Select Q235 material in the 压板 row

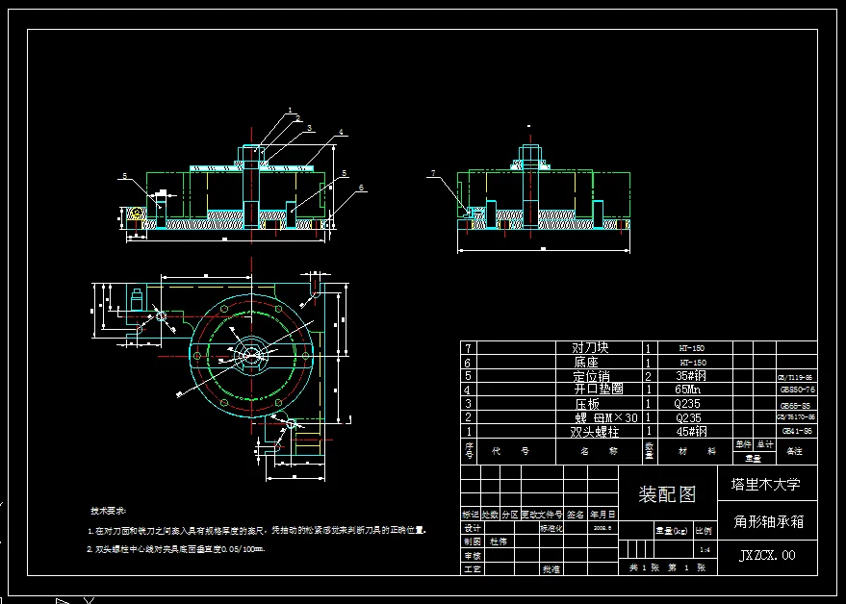click(x=687, y=403)
